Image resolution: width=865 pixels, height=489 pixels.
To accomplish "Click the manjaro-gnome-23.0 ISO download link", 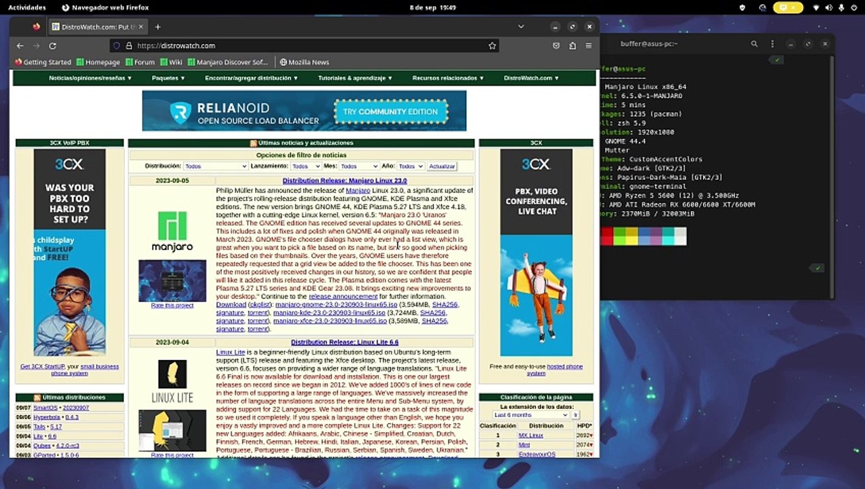I will click(x=336, y=305).
